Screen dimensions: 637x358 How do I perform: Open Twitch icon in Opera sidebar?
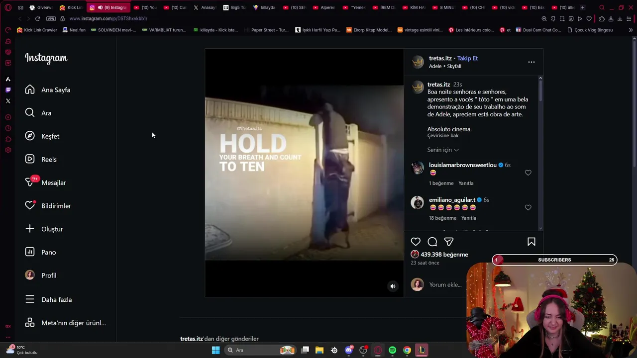pyautogui.click(x=8, y=90)
